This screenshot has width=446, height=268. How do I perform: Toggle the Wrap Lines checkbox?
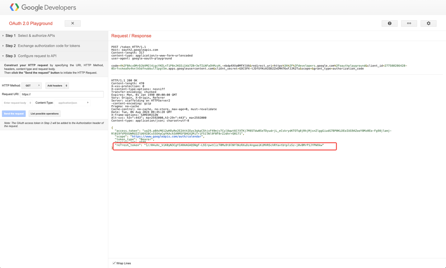(114, 263)
